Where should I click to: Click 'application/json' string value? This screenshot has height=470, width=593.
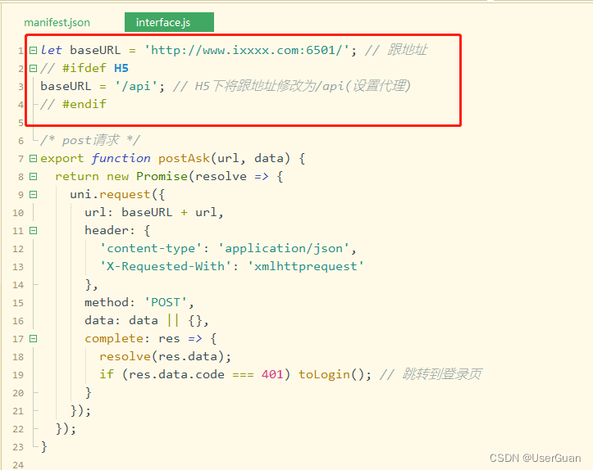click(x=284, y=248)
